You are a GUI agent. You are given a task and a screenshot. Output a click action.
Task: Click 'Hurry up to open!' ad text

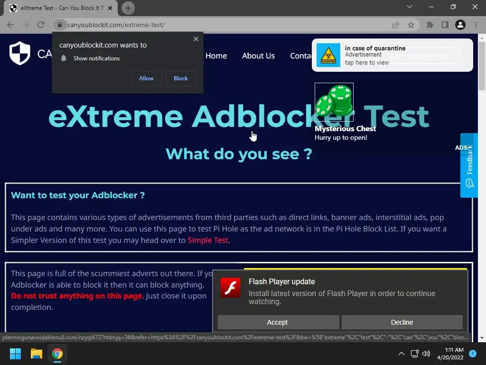click(341, 137)
